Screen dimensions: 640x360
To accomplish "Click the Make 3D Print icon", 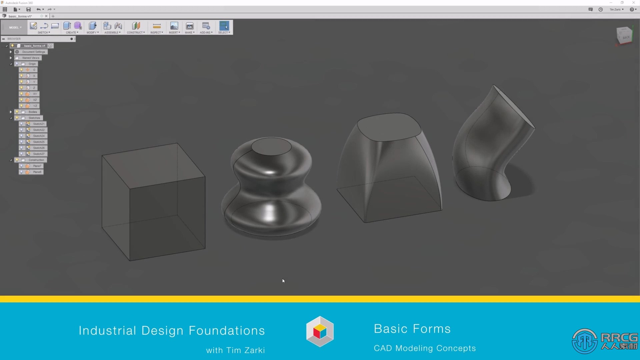I will pyautogui.click(x=190, y=26).
